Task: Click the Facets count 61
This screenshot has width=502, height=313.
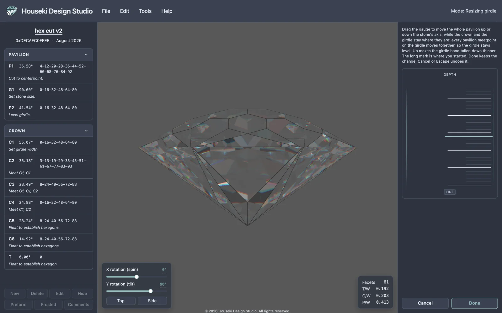Action: (x=386, y=282)
